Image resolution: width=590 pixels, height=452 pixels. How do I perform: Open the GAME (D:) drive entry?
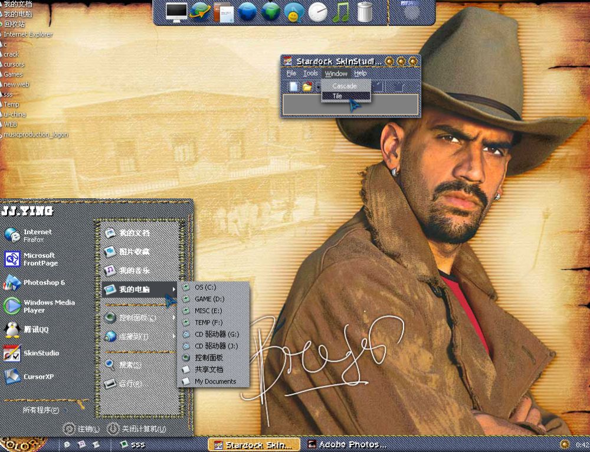209,299
